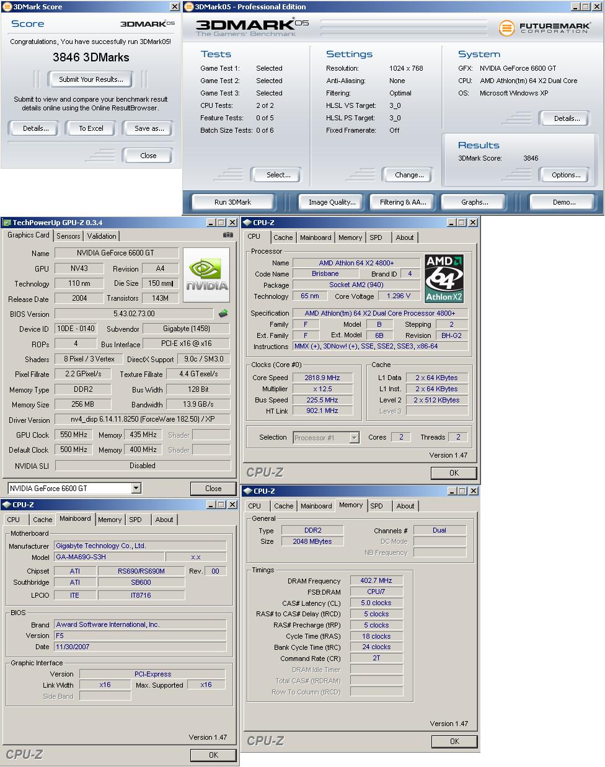Image resolution: width=605 pixels, height=767 pixels.
Task: Open About tab in CPU-Z mainboard window
Action: tap(164, 520)
